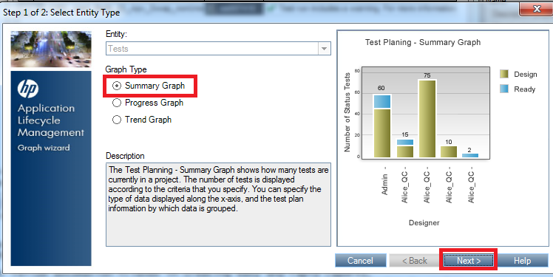Click the Help button
The height and width of the screenshot is (277, 553).
[x=522, y=261]
